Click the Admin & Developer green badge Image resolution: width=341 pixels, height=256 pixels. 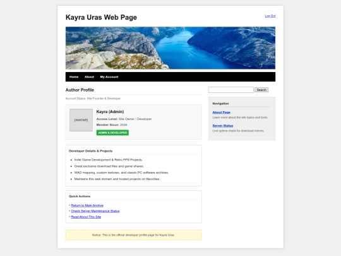pyautogui.click(x=112, y=133)
